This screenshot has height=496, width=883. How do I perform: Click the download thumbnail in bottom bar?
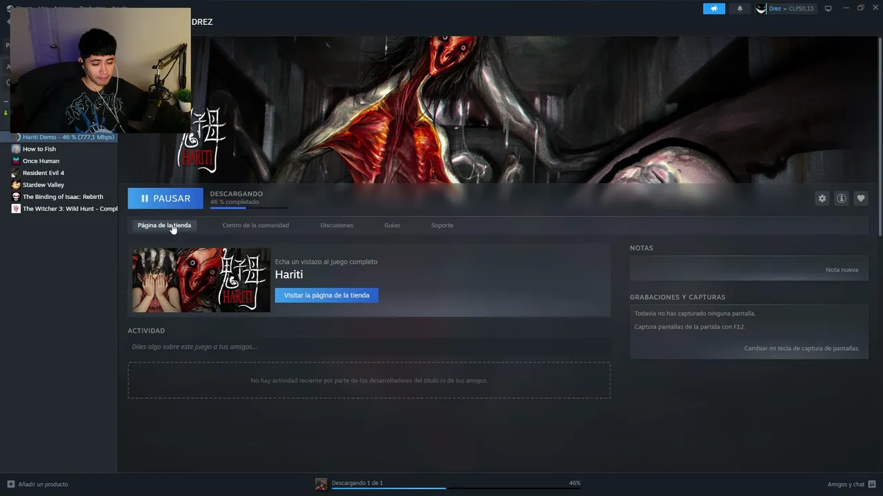(321, 484)
